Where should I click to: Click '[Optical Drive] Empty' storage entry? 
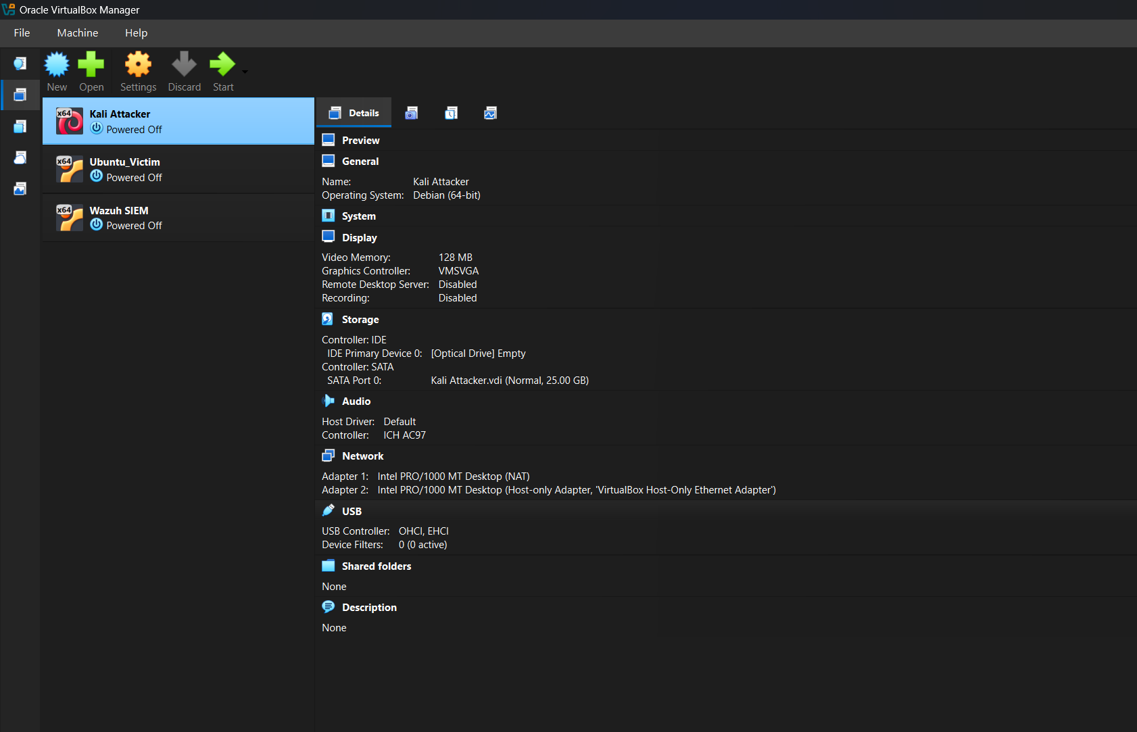[478, 353]
